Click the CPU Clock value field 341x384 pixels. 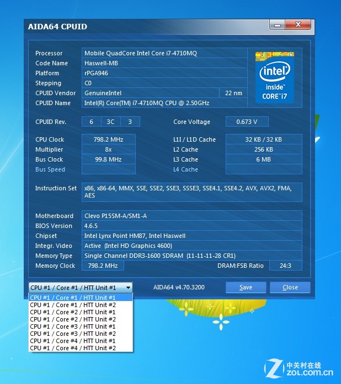coord(108,139)
